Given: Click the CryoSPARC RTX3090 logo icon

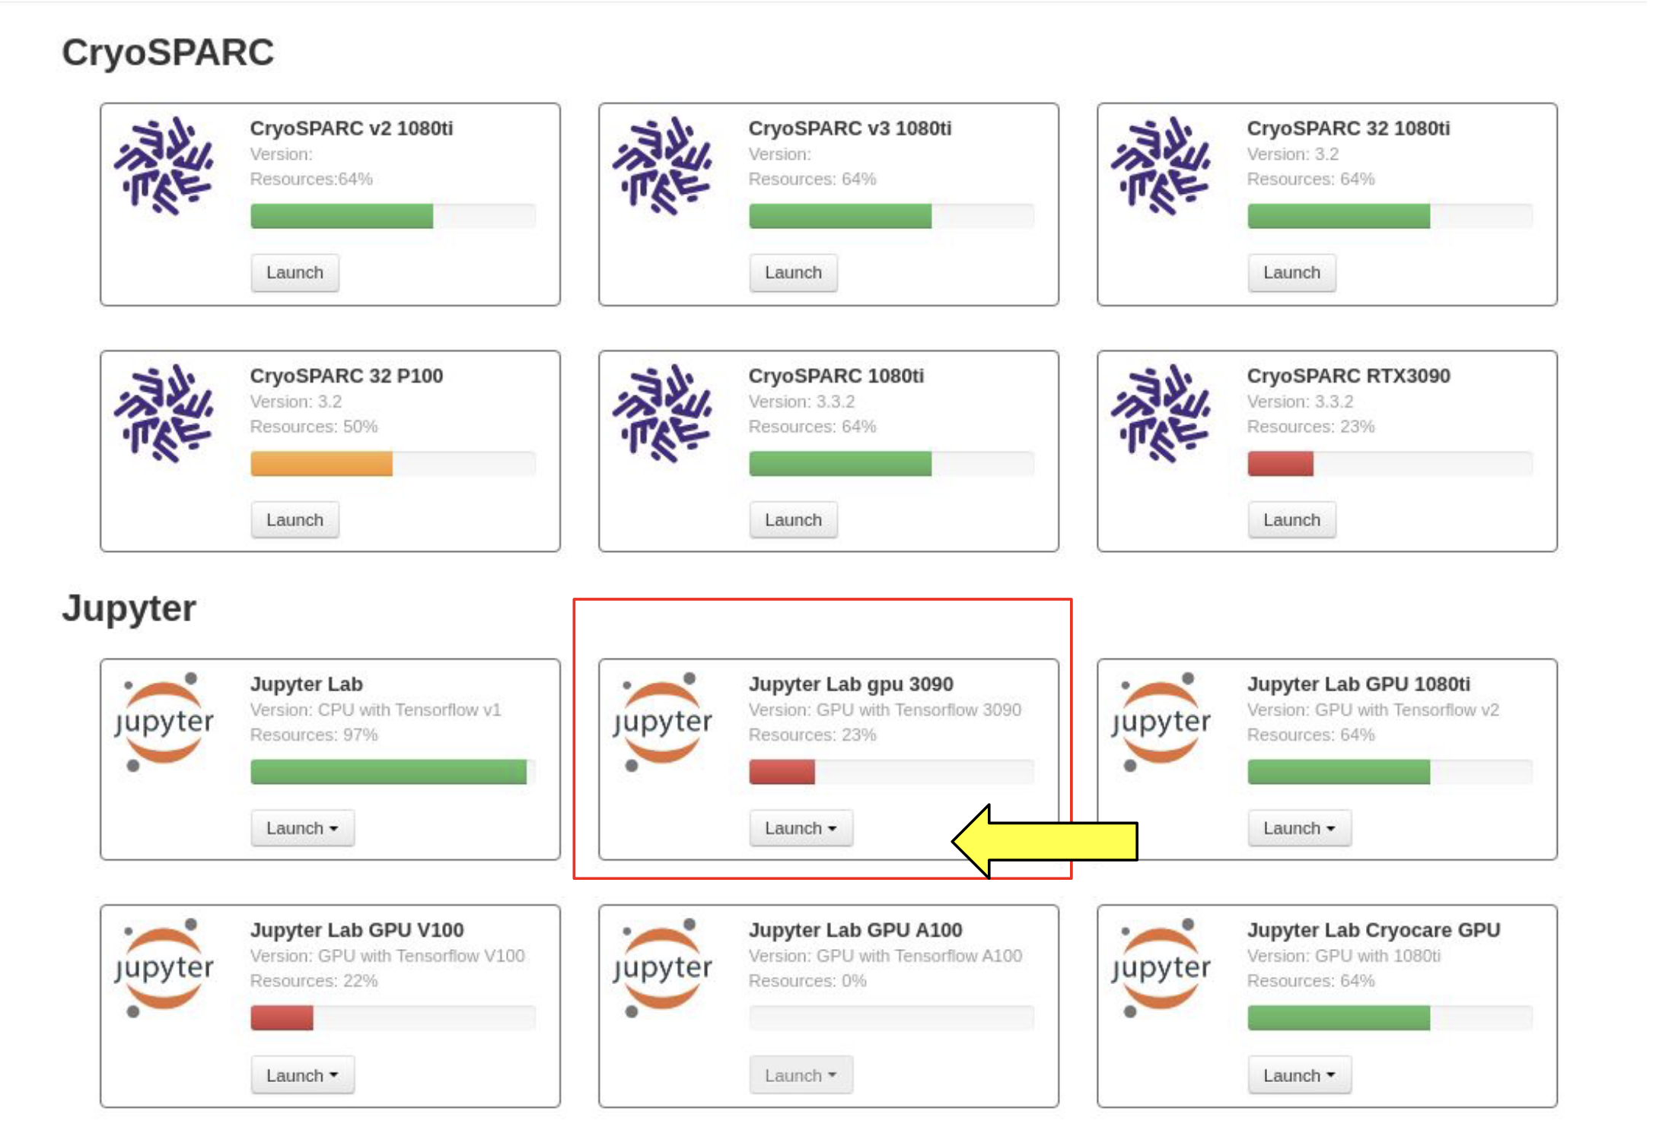Looking at the screenshot, I should 1161,413.
